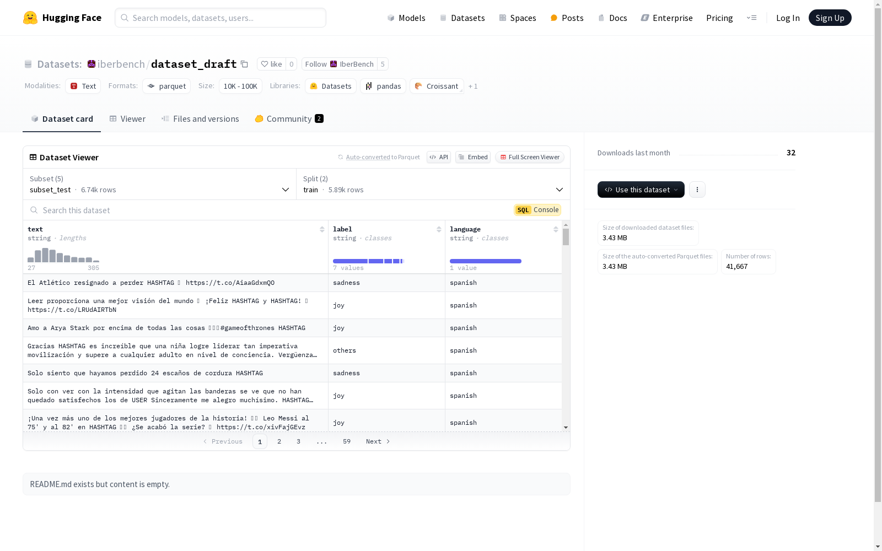Viewport: 882px width, 551px height.
Task: Click the label classes distribution bar
Action: (x=368, y=261)
